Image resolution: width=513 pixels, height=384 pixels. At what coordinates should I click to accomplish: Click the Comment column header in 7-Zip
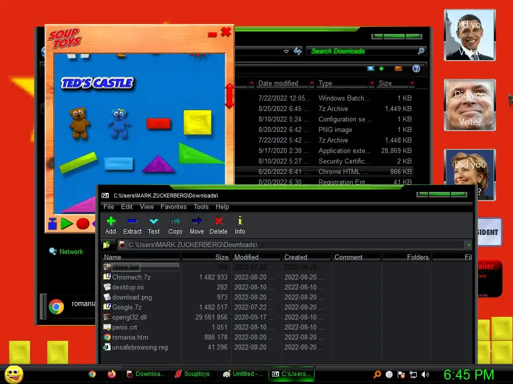coord(356,257)
